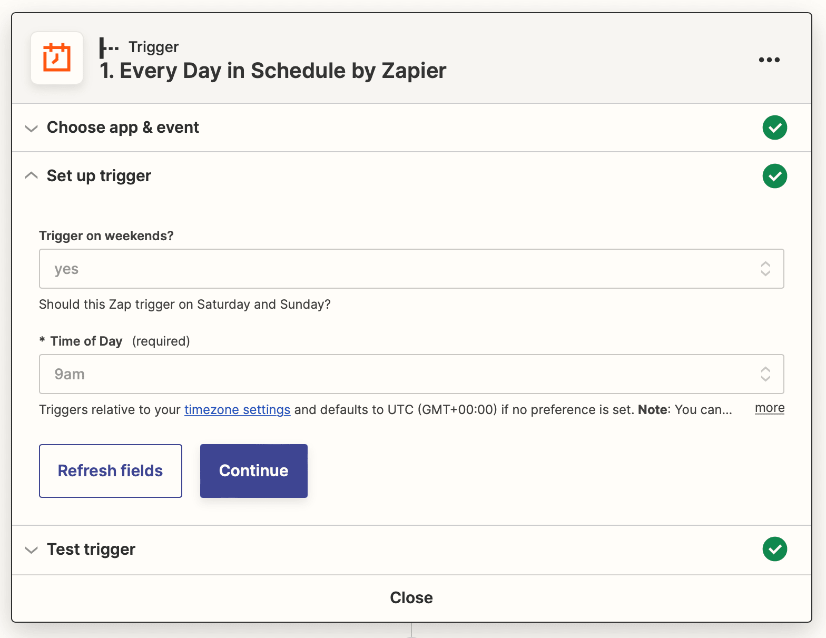This screenshot has width=826, height=638.
Task: Click the trigger step path icon
Action: click(109, 48)
